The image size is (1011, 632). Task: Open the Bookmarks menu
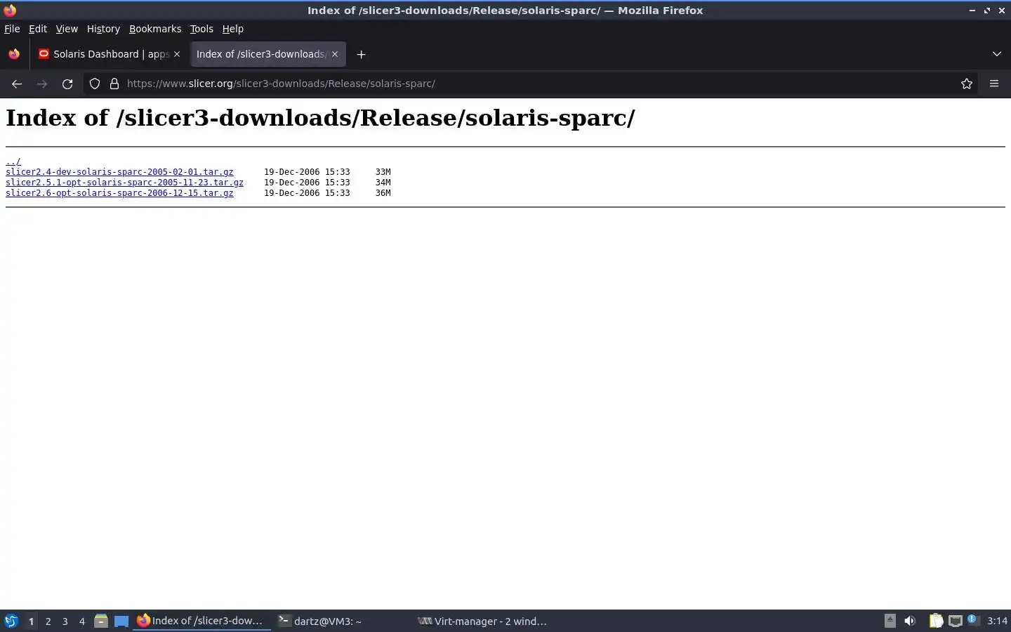155,29
